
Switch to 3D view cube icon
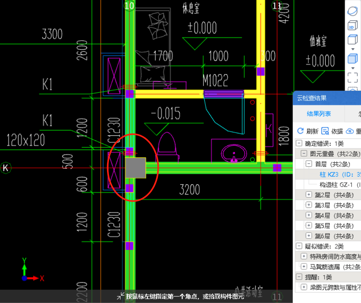click(352, 25)
